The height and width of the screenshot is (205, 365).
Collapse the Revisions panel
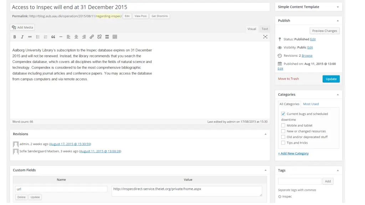[265, 134]
